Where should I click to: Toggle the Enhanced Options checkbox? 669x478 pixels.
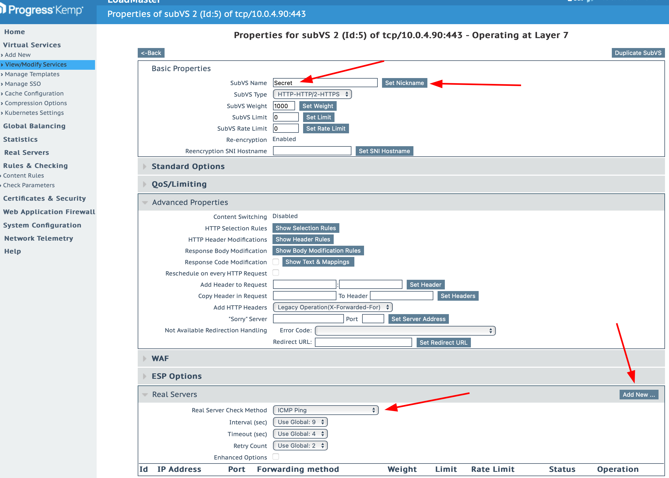[x=276, y=457]
